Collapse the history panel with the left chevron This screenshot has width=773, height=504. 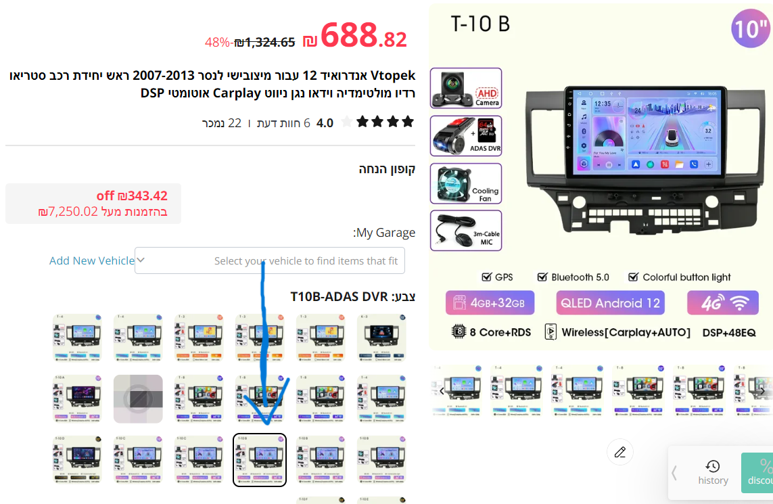(674, 474)
